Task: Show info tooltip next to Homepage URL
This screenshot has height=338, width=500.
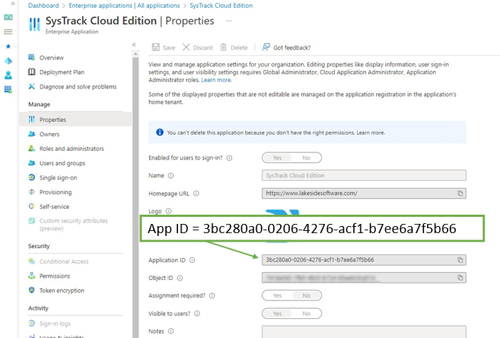Action: (x=196, y=193)
